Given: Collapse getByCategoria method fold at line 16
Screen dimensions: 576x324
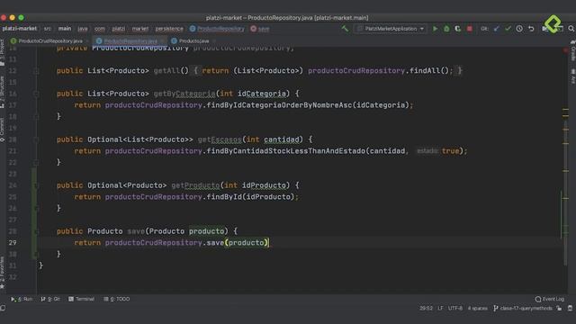Looking at the screenshot, I should 36,94.
